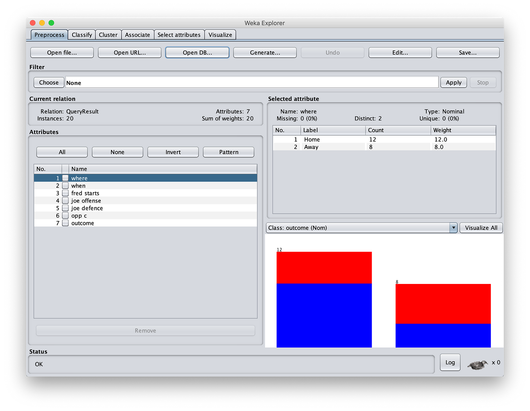Invert the attribute selection

point(173,152)
